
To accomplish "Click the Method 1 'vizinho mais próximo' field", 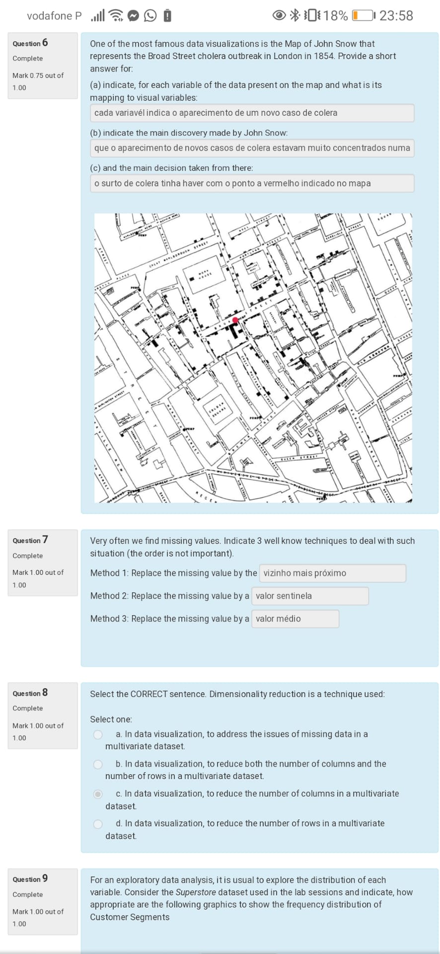I will 332,573.
